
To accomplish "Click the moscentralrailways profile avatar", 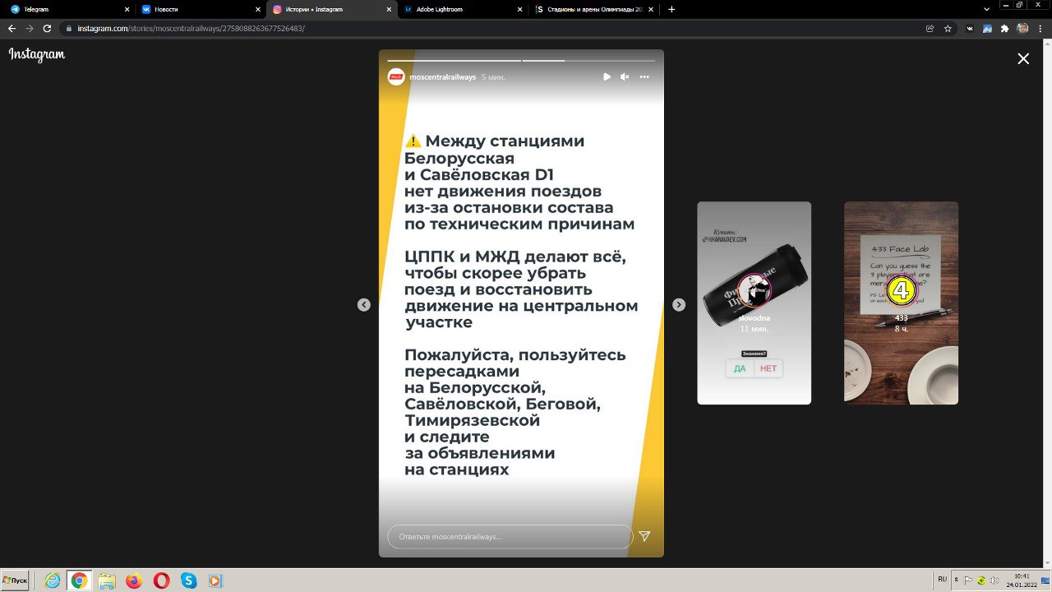I will [396, 76].
